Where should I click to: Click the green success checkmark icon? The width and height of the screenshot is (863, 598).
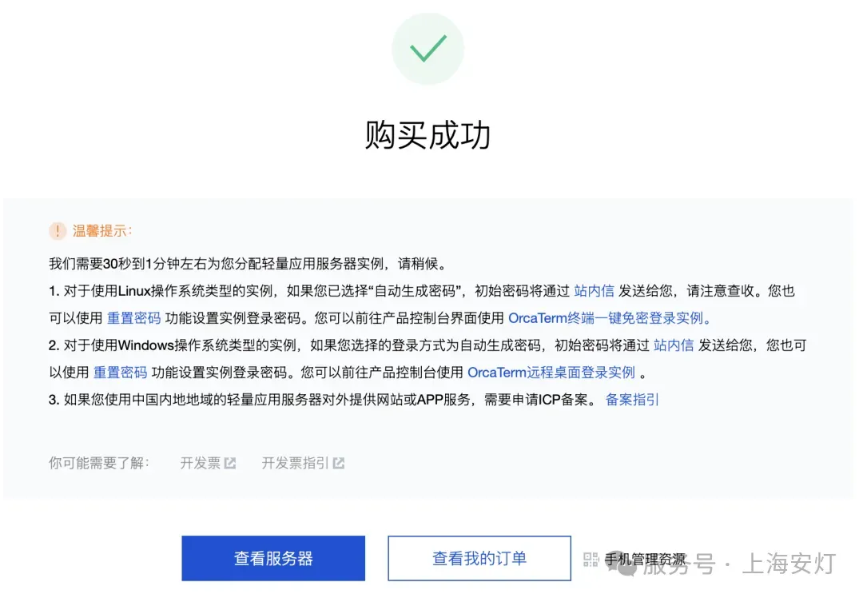pyautogui.click(x=428, y=49)
